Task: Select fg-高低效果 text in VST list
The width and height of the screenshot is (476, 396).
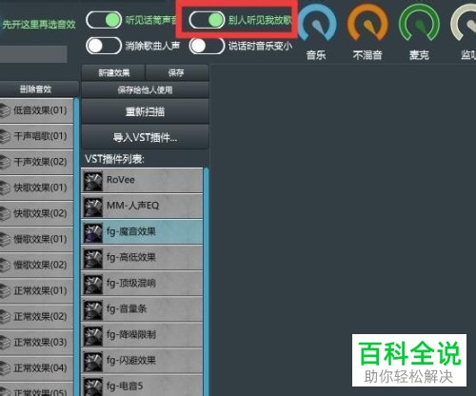Action: pyautogui.click(x=131, y=257)
